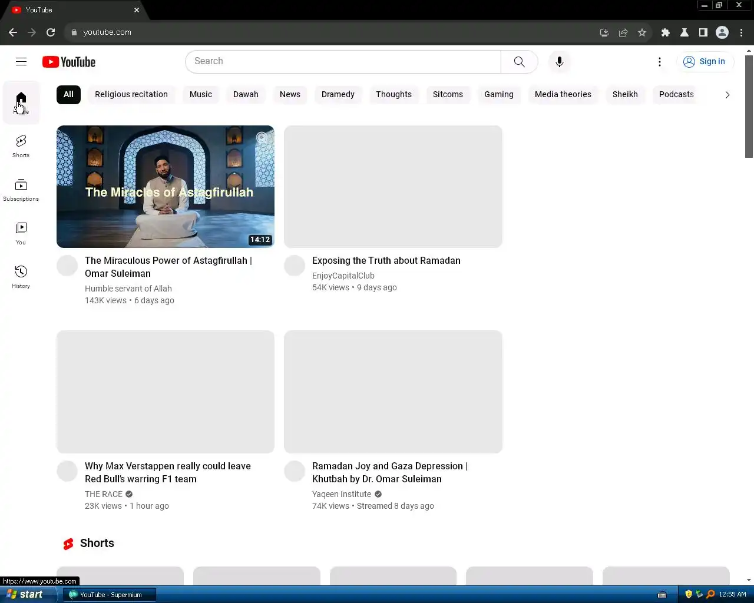Select the Sheikh chip

click(625, 94)
